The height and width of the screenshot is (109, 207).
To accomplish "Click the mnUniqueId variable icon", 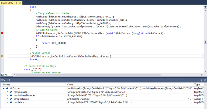I will coord(11,92).
